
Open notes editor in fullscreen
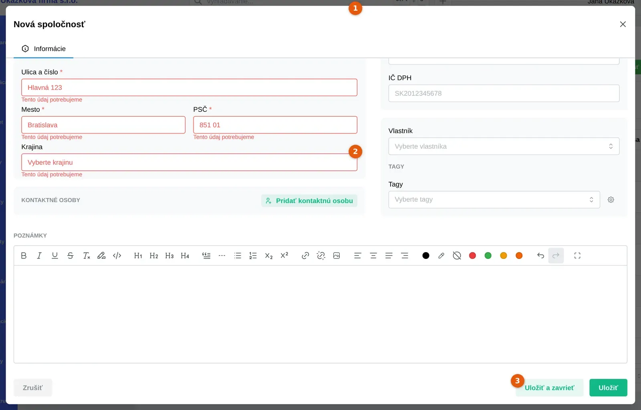[x=577, y=256]
